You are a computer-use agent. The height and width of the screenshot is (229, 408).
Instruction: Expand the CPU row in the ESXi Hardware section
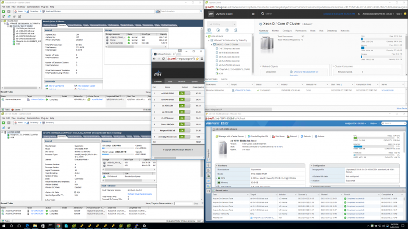click(x=216, y=178)
